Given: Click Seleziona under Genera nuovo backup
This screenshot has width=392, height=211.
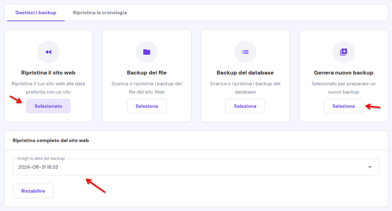Looking at the screenshot, I should [343, 106].
